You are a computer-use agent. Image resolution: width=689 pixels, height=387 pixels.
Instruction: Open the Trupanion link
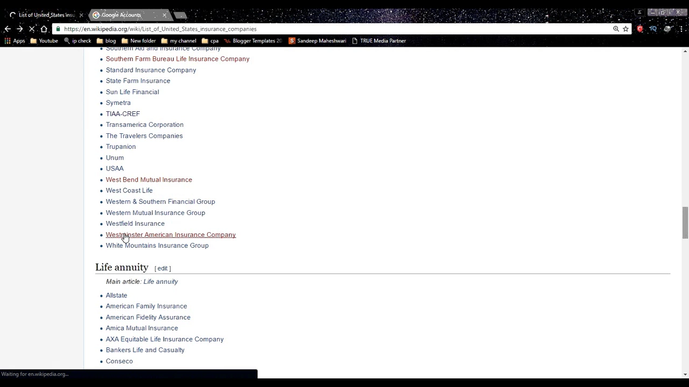(x=121, y=147)
